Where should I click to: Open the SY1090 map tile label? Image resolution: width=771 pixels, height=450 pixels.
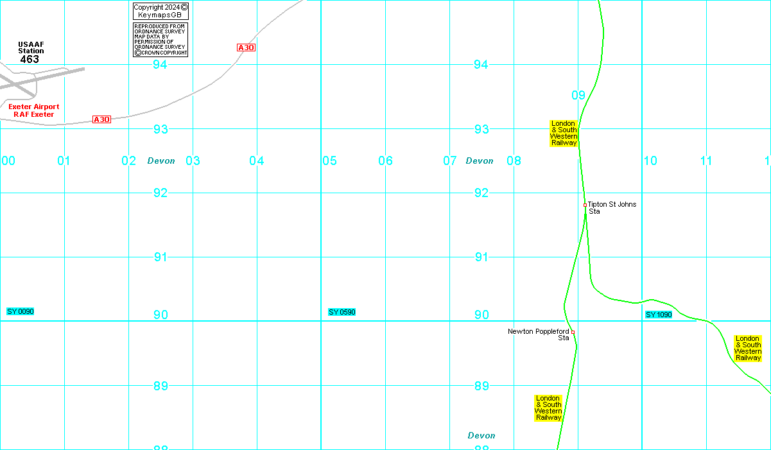pos(659,315)
